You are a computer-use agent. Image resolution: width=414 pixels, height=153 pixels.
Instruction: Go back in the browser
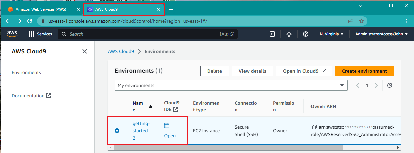tap(8, 21)
